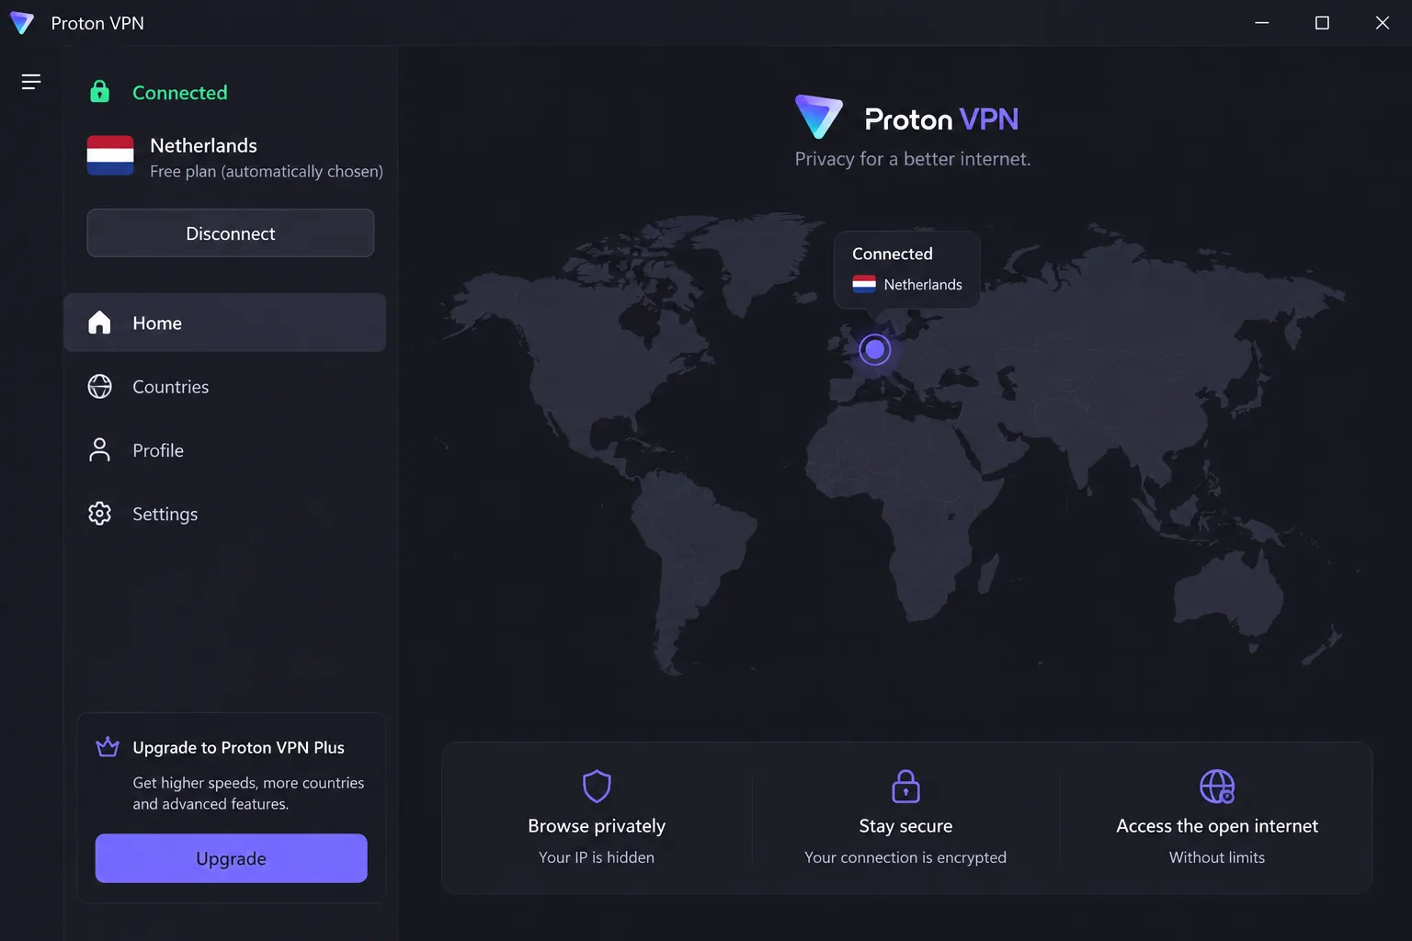Click the 'Stay secure' heading
Screen dimensions: 1412x941
[905, 826]
